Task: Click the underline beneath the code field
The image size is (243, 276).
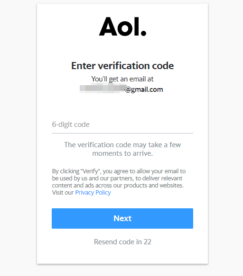Action: pyautogui.click(x=122, y=133)
